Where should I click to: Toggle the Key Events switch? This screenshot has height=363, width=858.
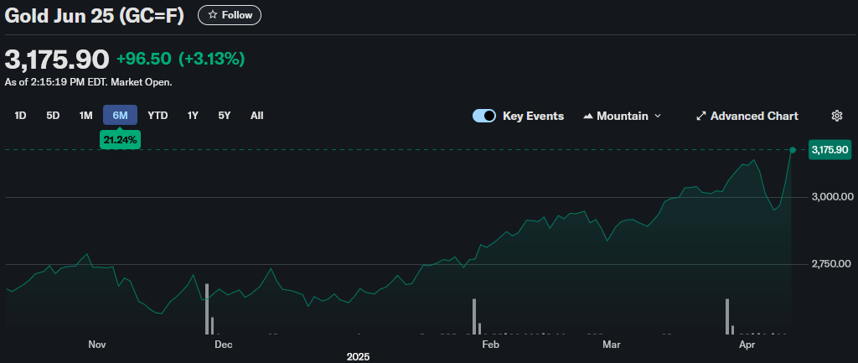click(484, 116)
